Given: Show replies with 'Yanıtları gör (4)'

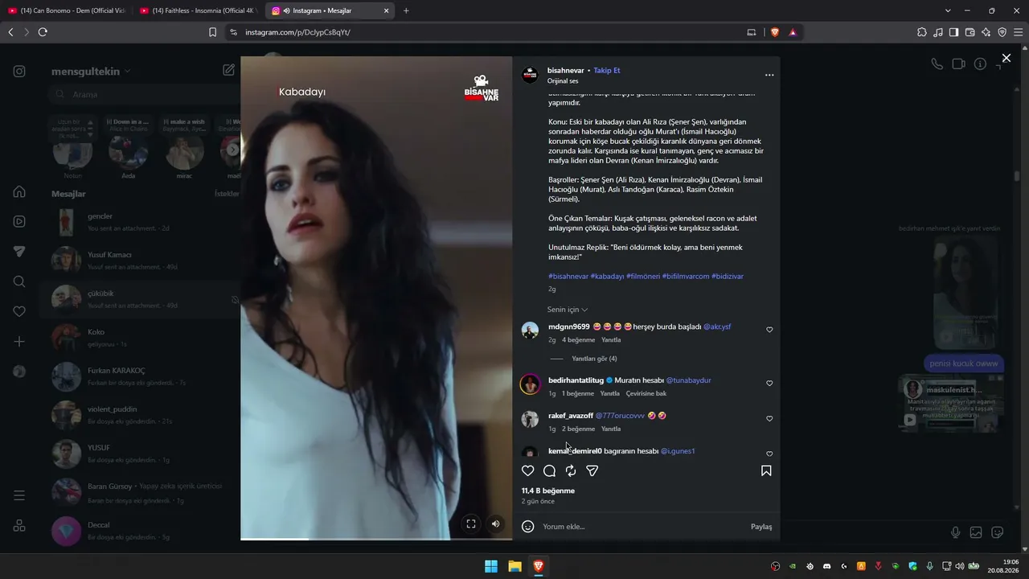Looking at the screenshot, I should (x=594, y=359).
